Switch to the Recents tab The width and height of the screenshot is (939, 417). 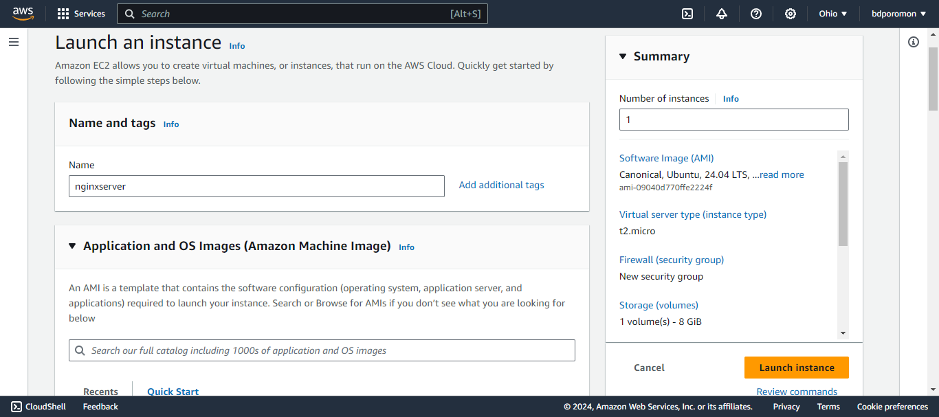coord(100,391)
